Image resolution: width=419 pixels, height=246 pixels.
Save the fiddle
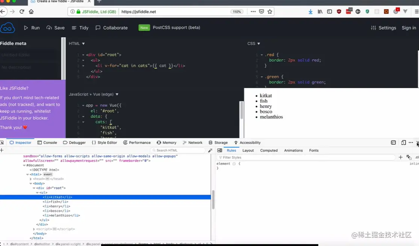pos(56,28)
